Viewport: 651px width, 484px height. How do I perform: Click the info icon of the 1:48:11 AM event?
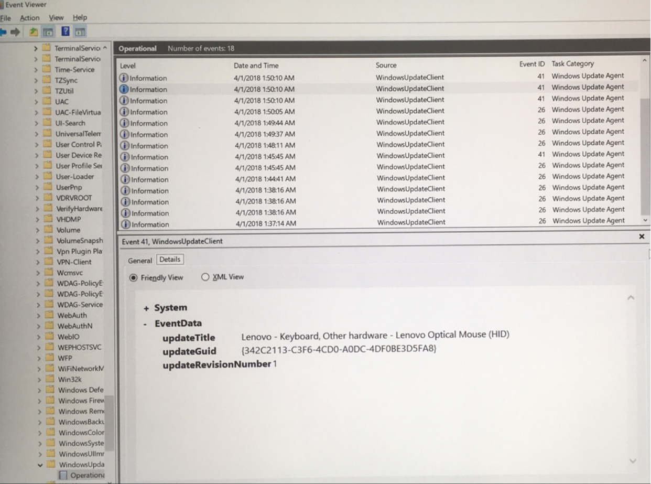125,145
